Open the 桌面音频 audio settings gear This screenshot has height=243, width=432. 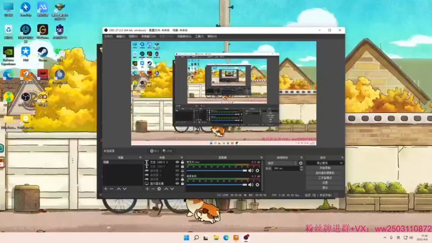258,185
